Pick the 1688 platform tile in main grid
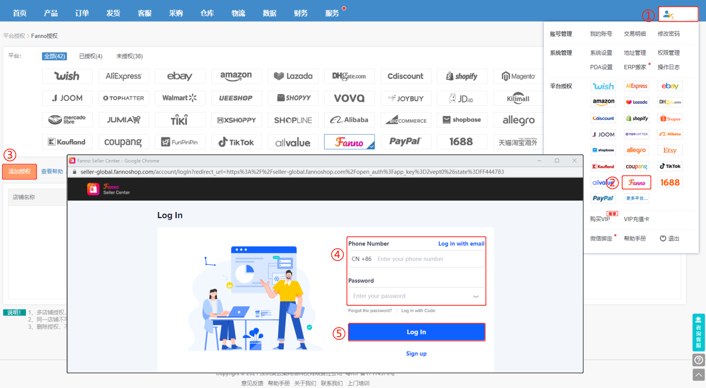 (462, 142)
